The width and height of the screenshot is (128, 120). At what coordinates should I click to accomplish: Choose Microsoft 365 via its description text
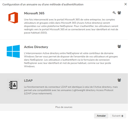click(71, 26)
